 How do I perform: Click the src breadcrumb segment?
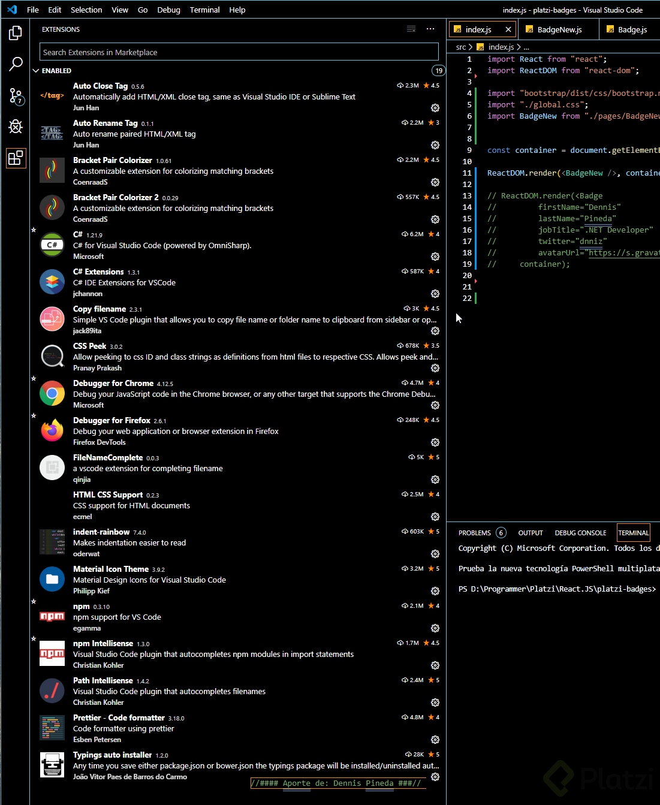coord(461,47)
